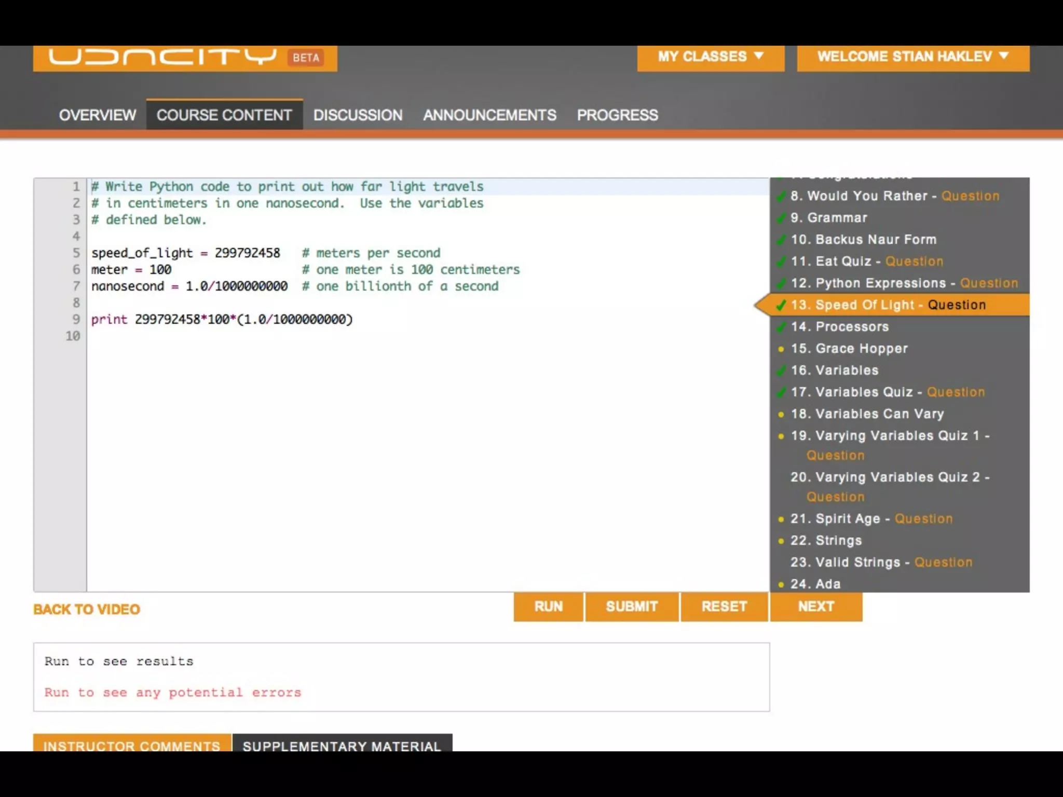Open Supplementary Material tab
Viewport: 1063px width, 797px height.
pos(342,745)
